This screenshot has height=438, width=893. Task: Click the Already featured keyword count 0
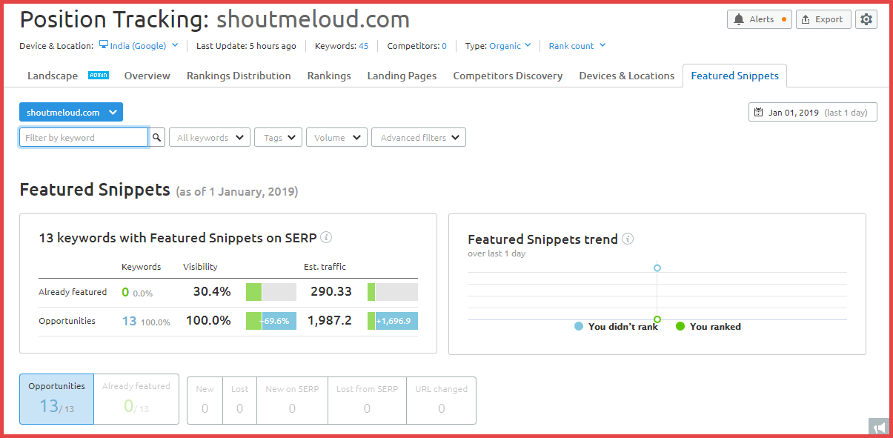(x=125, y=292)
